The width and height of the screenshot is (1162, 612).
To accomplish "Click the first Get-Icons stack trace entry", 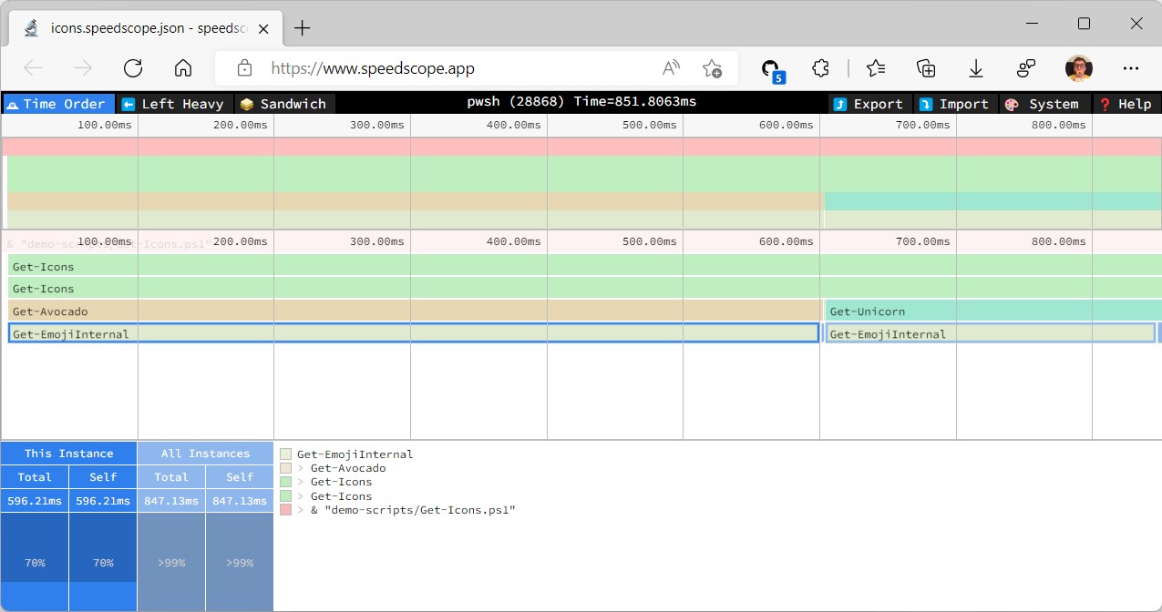I will (341, 482).
